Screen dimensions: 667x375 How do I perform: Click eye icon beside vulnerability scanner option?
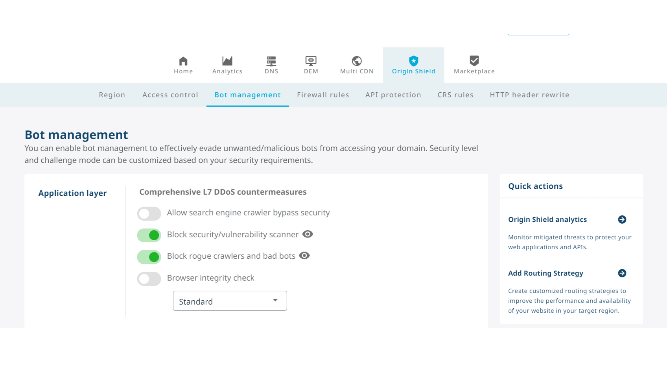[307, 234]
